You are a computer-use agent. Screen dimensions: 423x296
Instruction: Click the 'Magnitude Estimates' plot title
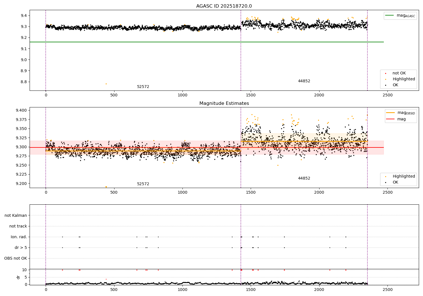pyautogui.click(x=224, y=103)
